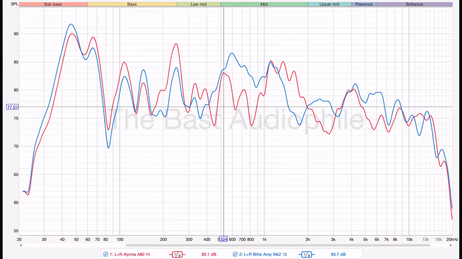Click the 83.1 dB value

(x=209, y=254)
